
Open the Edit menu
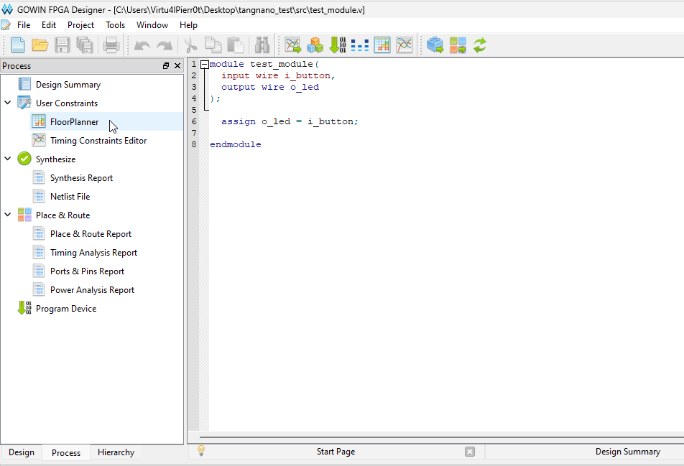[x=48, y=25]
